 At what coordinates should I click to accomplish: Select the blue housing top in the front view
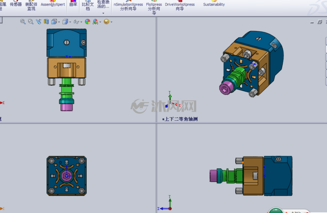click(x=67, y=43)
